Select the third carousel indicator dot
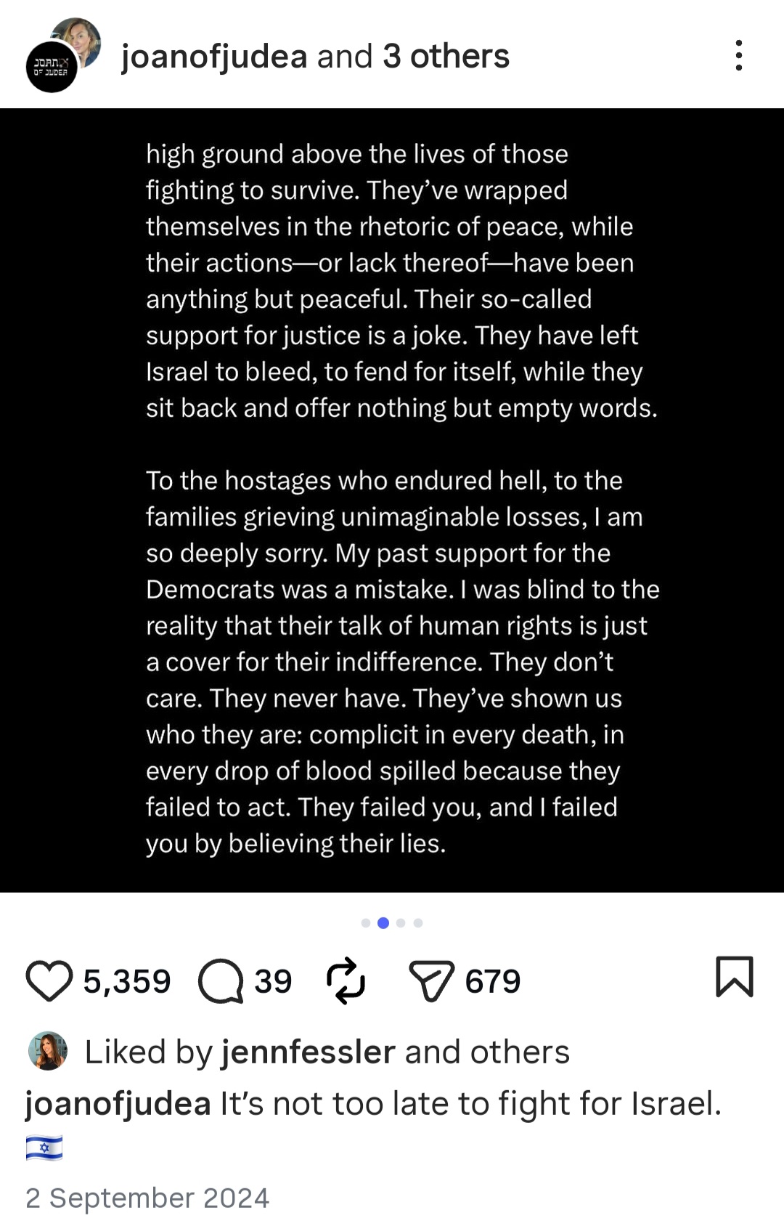 (x=401, y=923)
